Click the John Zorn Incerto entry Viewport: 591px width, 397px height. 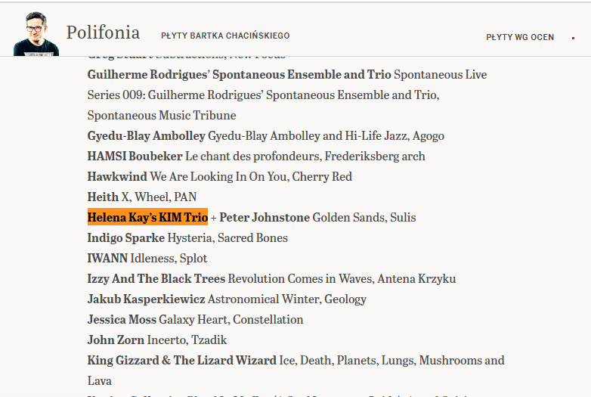[x=157, y=340]
